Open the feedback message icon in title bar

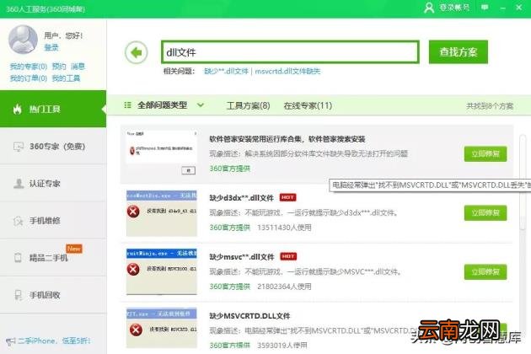pos(485,7)
